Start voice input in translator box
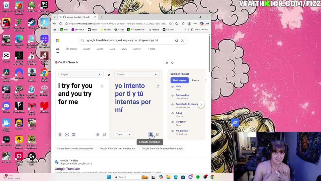Image resolution: width=321 pixels, height=181 pixels. coord(60,134)
